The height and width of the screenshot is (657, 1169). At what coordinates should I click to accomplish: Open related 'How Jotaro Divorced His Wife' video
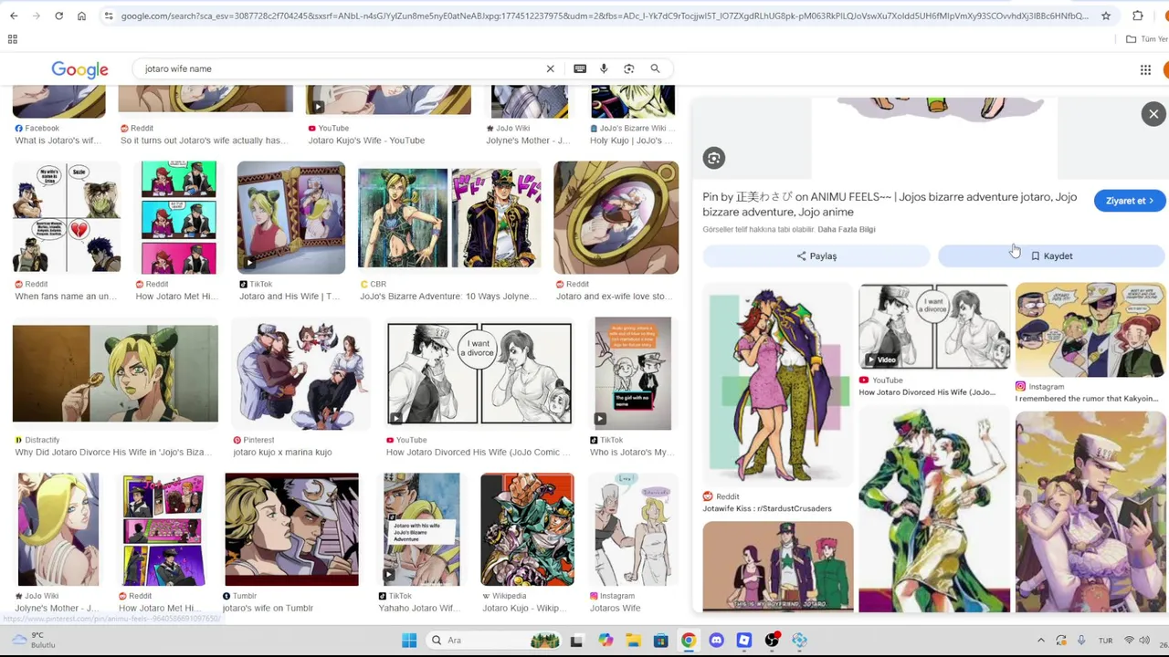934,326
